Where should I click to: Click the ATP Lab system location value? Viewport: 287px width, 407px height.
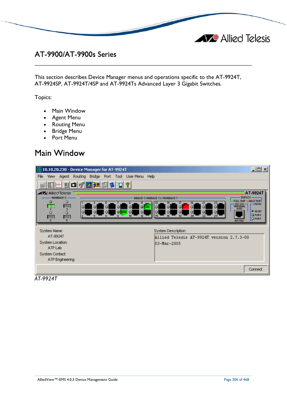tap(55, 248)
